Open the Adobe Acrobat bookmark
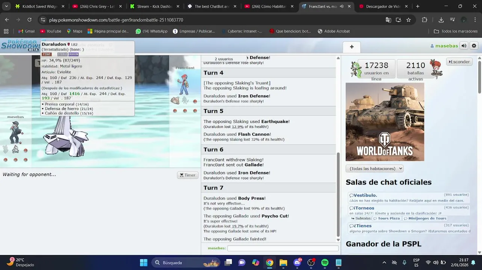This screenshot has height=270, width=482. [x=334, y=31]
